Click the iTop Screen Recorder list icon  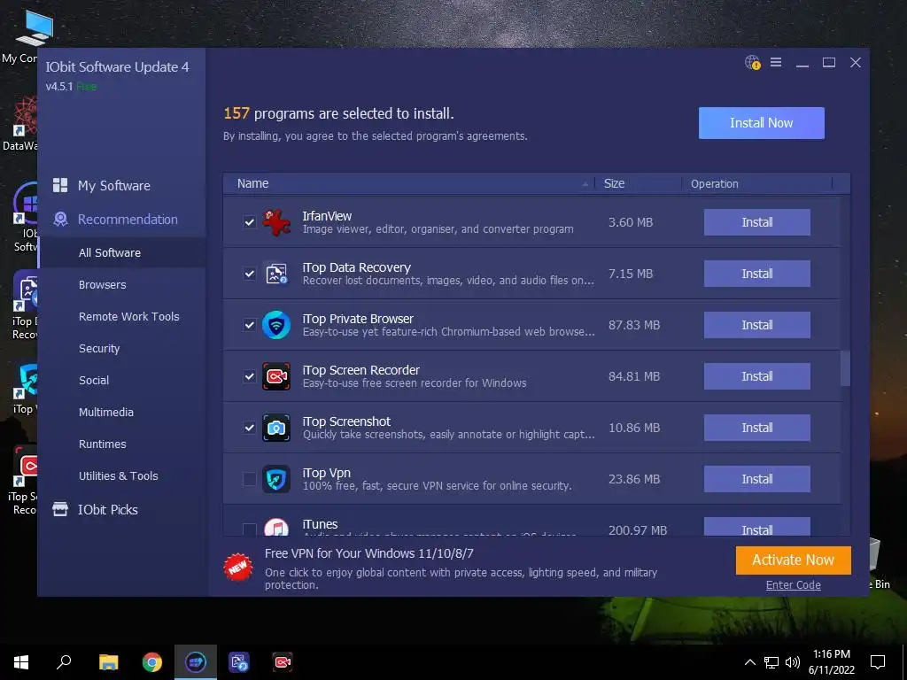pyautogui.click(x=276, y=376)
